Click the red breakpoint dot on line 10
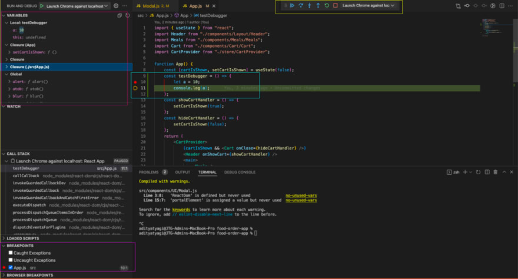This screenshot has width=518, height=279. 135,82
